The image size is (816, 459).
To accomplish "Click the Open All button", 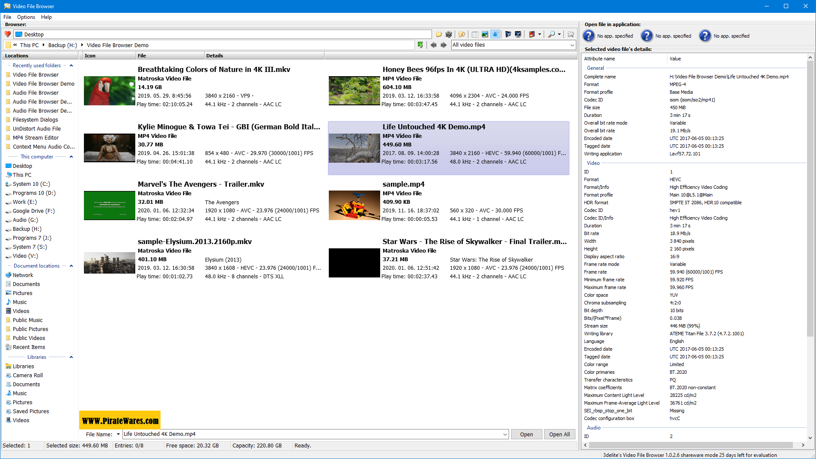I will 559,434.
